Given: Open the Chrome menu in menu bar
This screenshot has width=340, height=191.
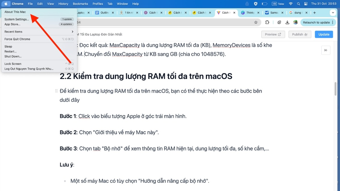Looking at the screenshot, I should coord(18,4).
